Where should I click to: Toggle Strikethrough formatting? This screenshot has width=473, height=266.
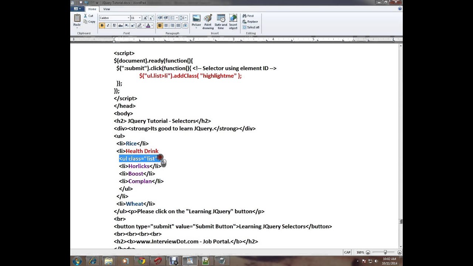120,25
